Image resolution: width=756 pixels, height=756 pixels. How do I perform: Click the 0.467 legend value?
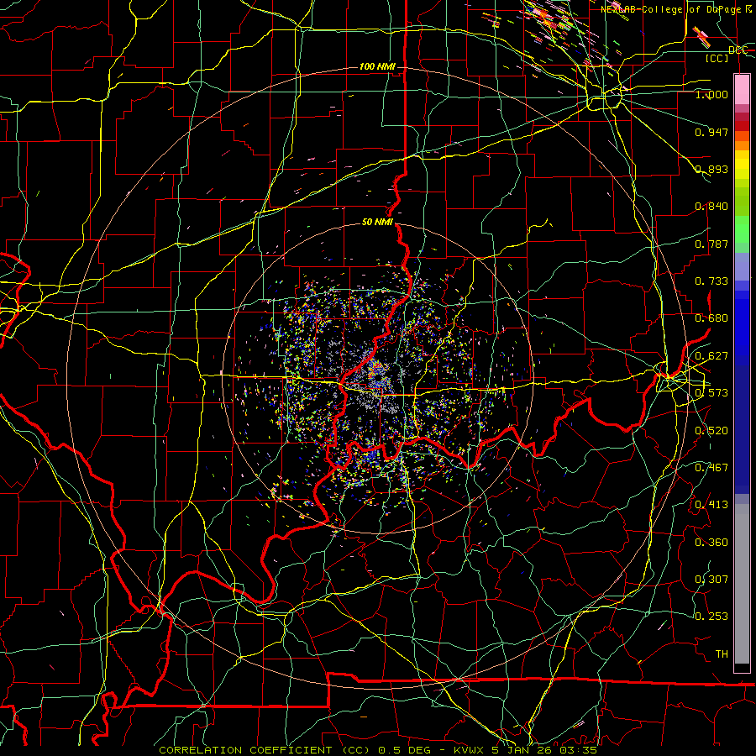tap(711, 468)
